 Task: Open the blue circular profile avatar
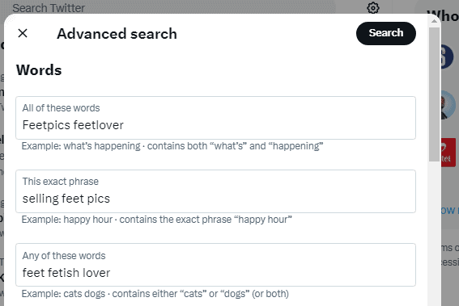pos(446,57)
